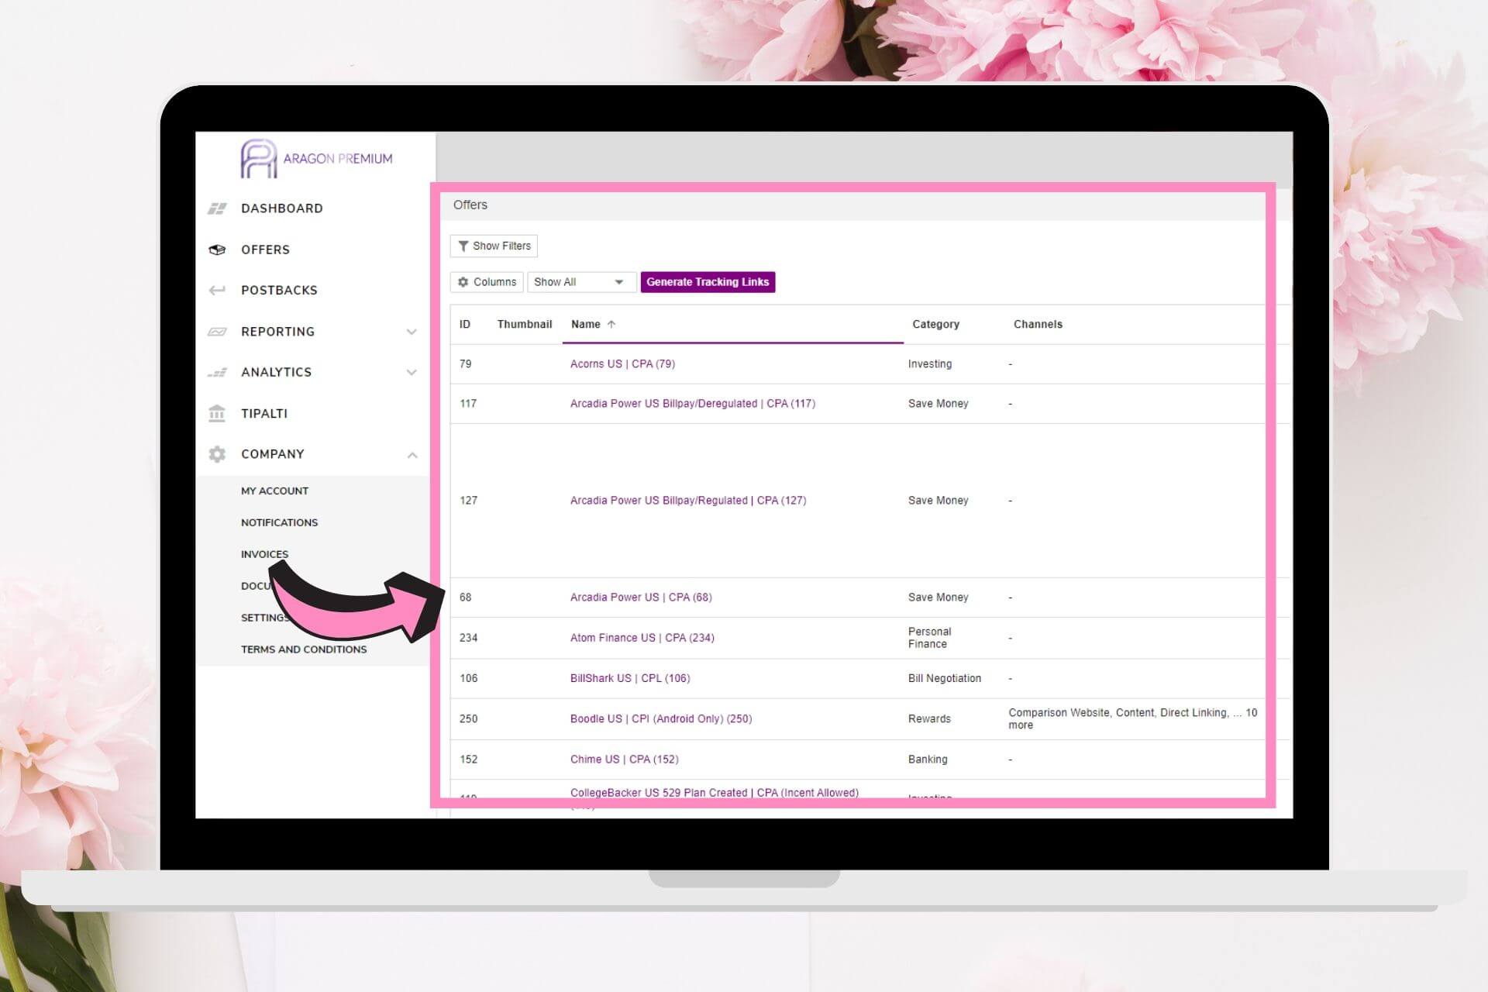Open Boodle US | CPI (Android Only) offer
Screen dimensions: 1488x992
point(661,719)
